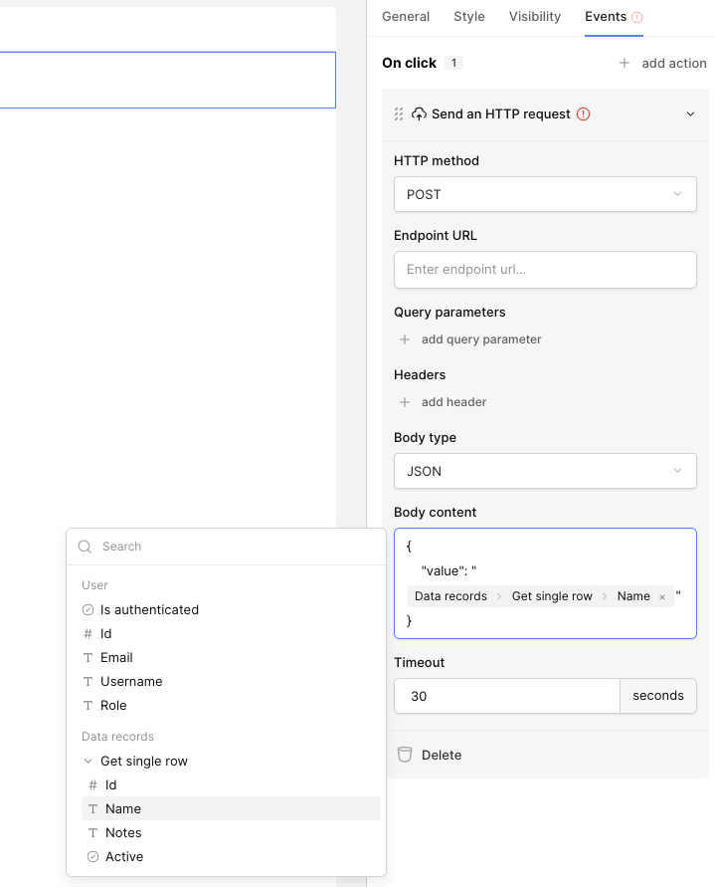The image size is (715, 887).
Task: Collapse the Send an HTTP request action
Action: click(690, 114)
